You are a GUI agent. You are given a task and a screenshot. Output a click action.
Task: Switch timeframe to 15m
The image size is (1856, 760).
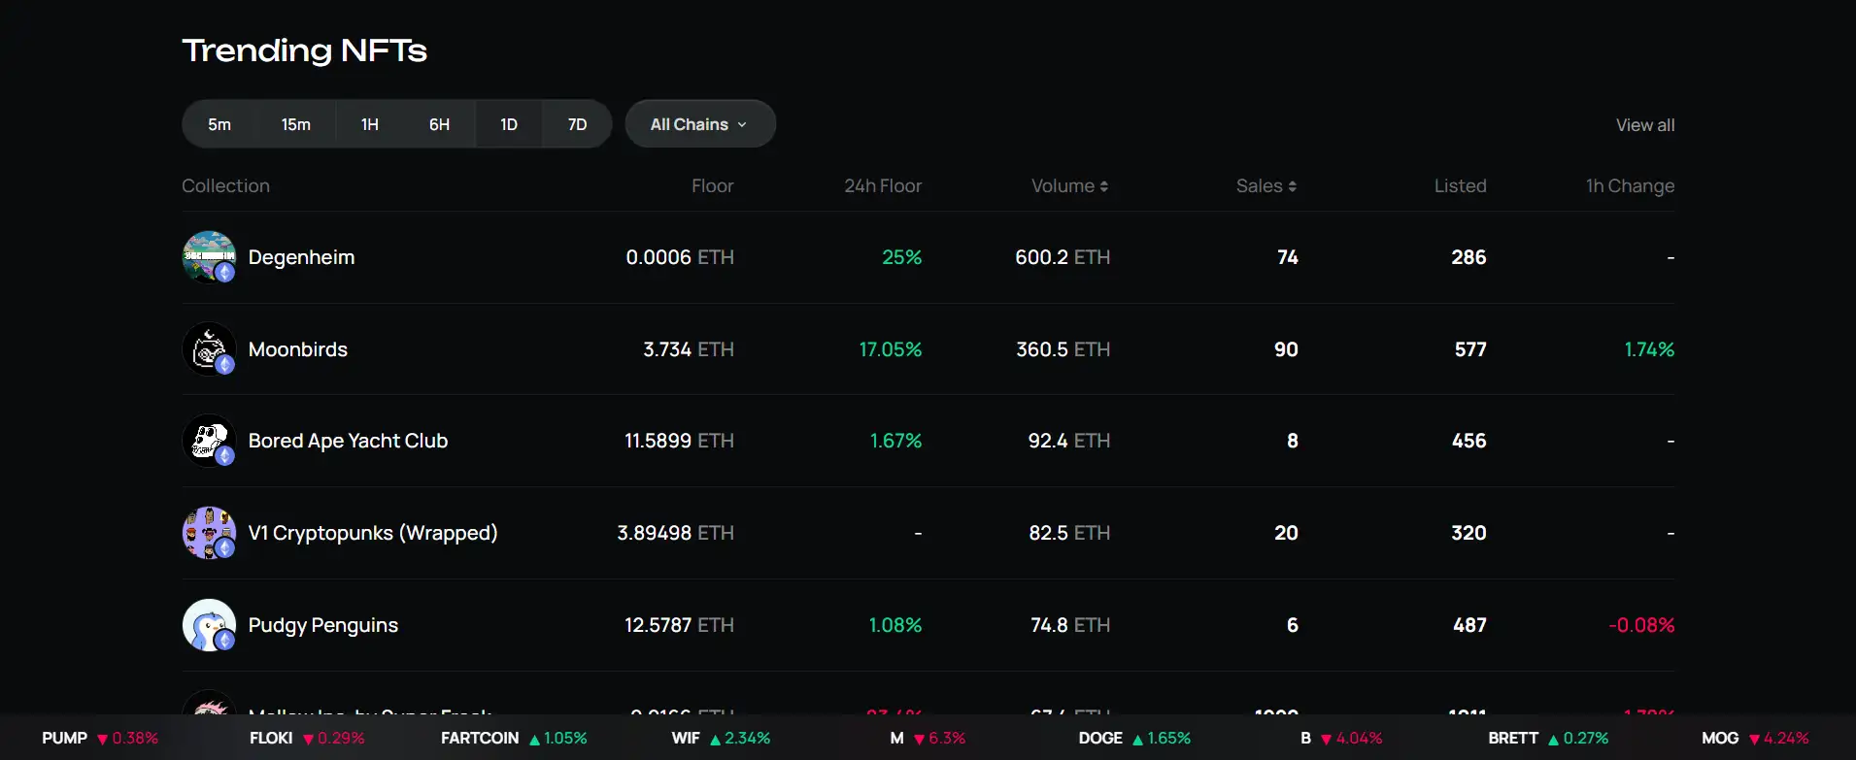(296, 124)
